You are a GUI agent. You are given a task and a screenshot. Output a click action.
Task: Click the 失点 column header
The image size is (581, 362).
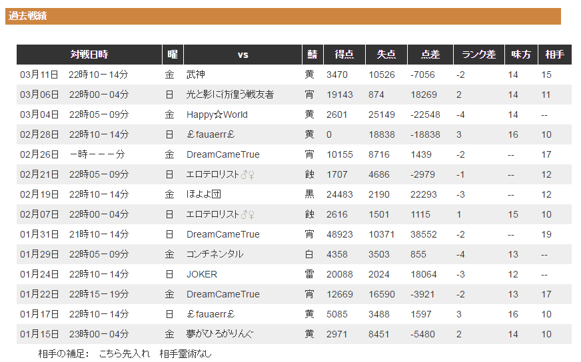coord(386,55)
